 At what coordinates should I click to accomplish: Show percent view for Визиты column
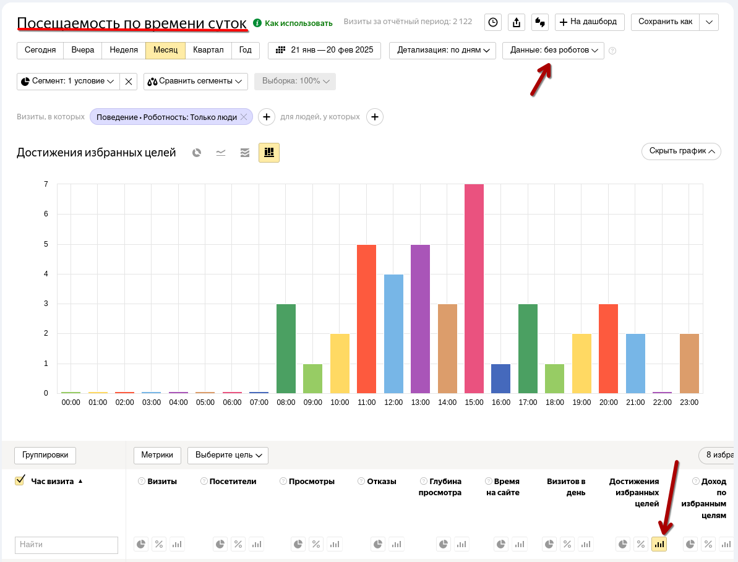point(159,544)
